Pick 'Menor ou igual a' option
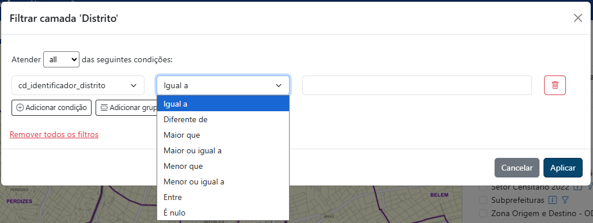This screenshot has height=223, width=593. (223, 182)
